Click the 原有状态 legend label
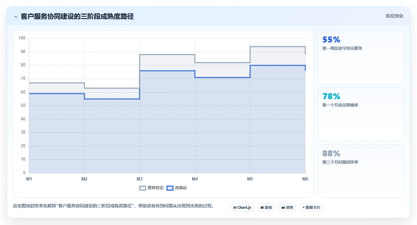 [x=156, y=188]
